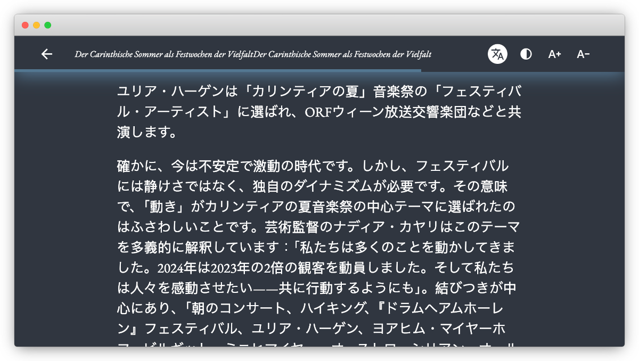
Task: Click the first paragraph about ユリア・ハーゲン
Action: pyautogui.click(x=318, y=112)
